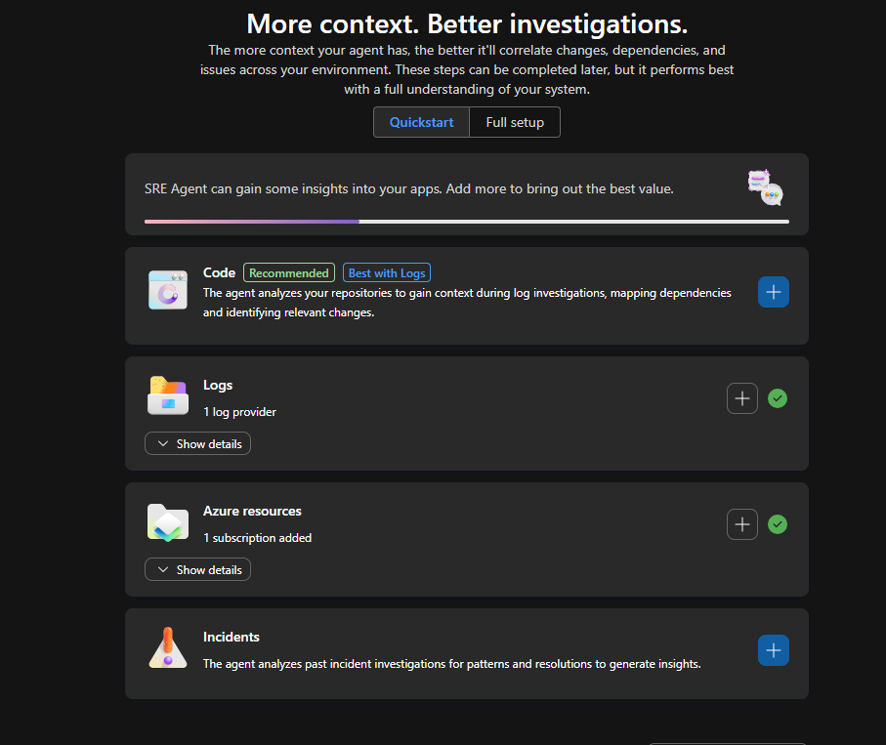Viewport: 886px width, 745px height.
Task: Click the '1 subscription added' text
Action: [257, 538]
